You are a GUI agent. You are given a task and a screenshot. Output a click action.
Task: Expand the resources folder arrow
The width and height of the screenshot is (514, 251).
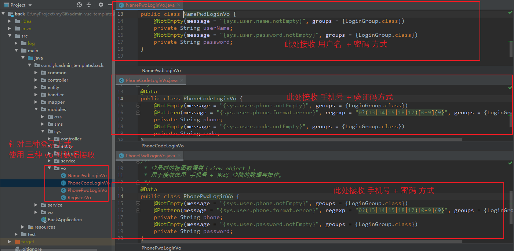(x=23, y=227)
